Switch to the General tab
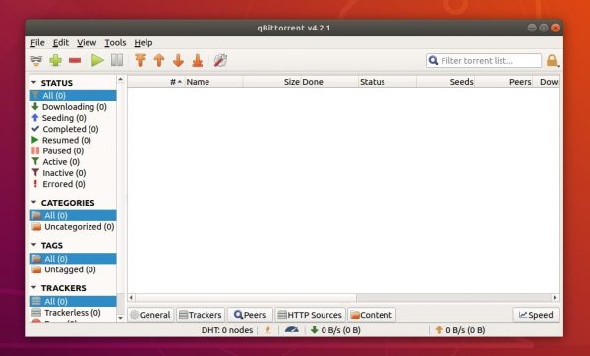The height and width of the screenshot is (356, 590). click(x=150, y=315)
